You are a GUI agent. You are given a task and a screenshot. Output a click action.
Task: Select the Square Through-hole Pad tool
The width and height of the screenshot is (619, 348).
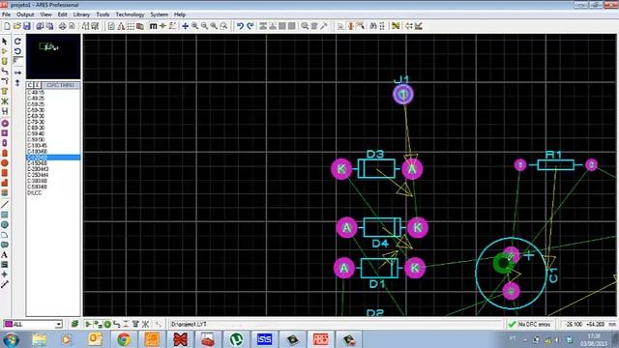click(5, 133)
